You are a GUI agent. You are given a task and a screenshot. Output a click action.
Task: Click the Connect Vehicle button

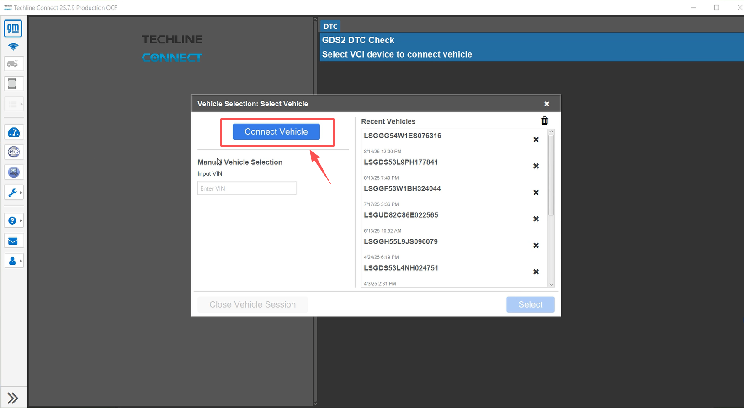pos(276,132)
